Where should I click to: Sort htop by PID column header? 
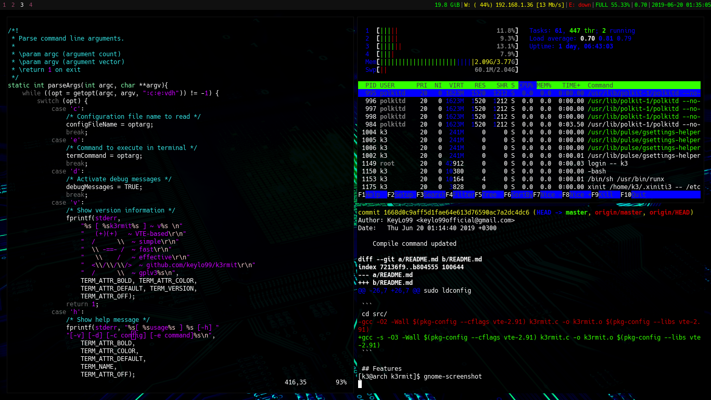coord(371,85)
